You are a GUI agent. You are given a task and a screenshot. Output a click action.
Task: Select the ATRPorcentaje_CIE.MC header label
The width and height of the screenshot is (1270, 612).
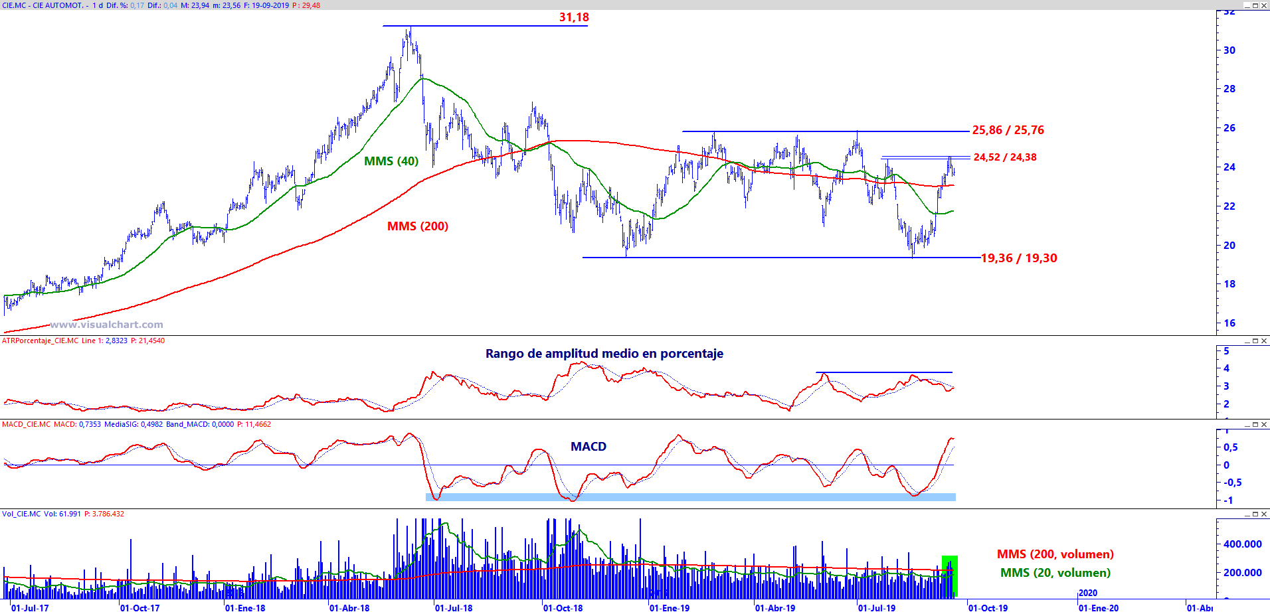tap(40, 341)
